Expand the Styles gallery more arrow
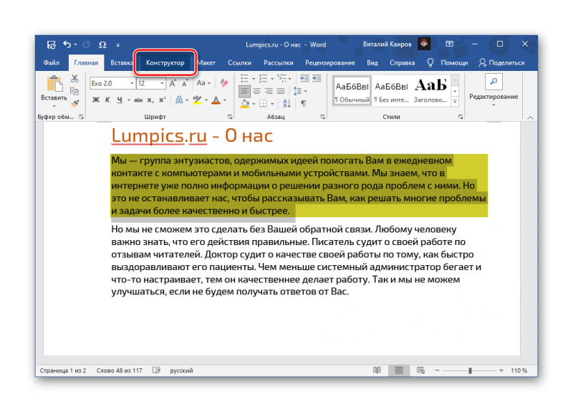573x412 pixels. tap(455, 102)
